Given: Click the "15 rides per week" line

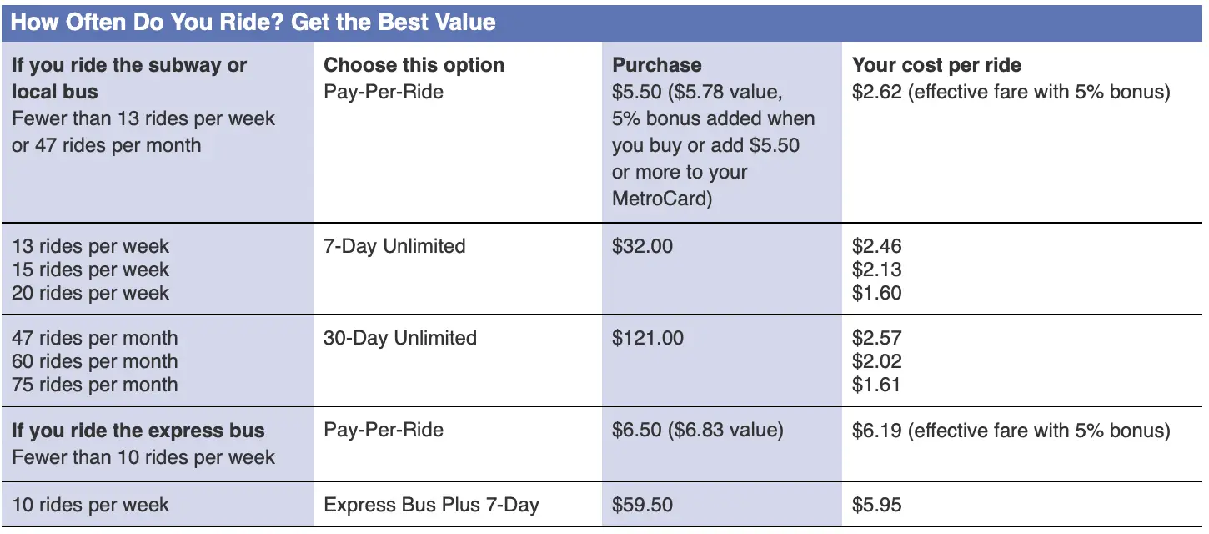Looking at the screenshot, I should pos(90,270).
